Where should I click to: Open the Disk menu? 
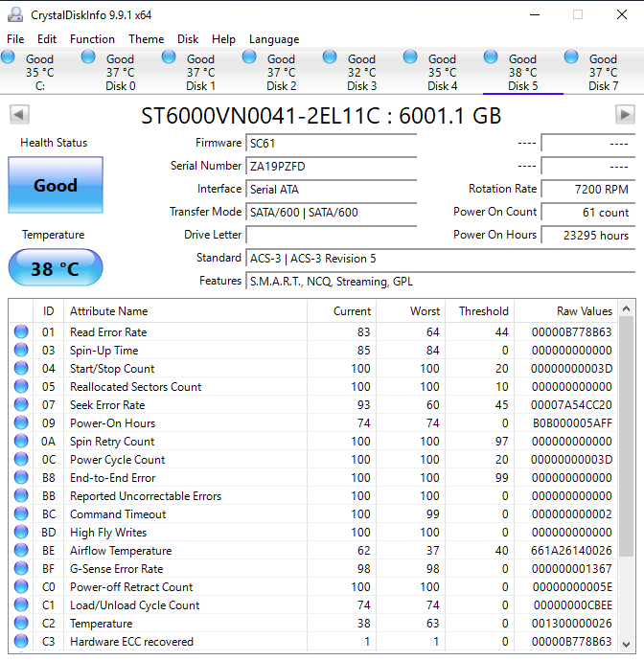(188, 39)
